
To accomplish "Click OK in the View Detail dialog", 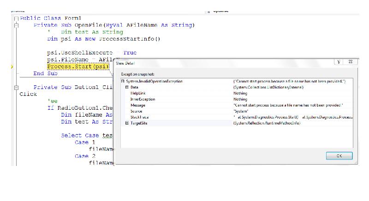I will point(339,156).
